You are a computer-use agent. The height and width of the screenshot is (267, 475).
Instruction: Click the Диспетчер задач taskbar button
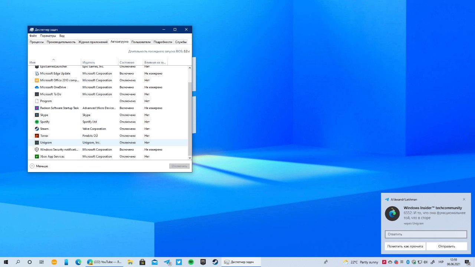(x=241, y=262)
